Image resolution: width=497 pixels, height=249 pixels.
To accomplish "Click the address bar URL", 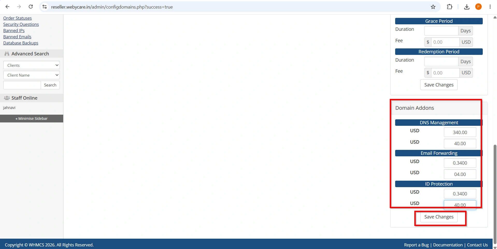I will click(112, 7).
